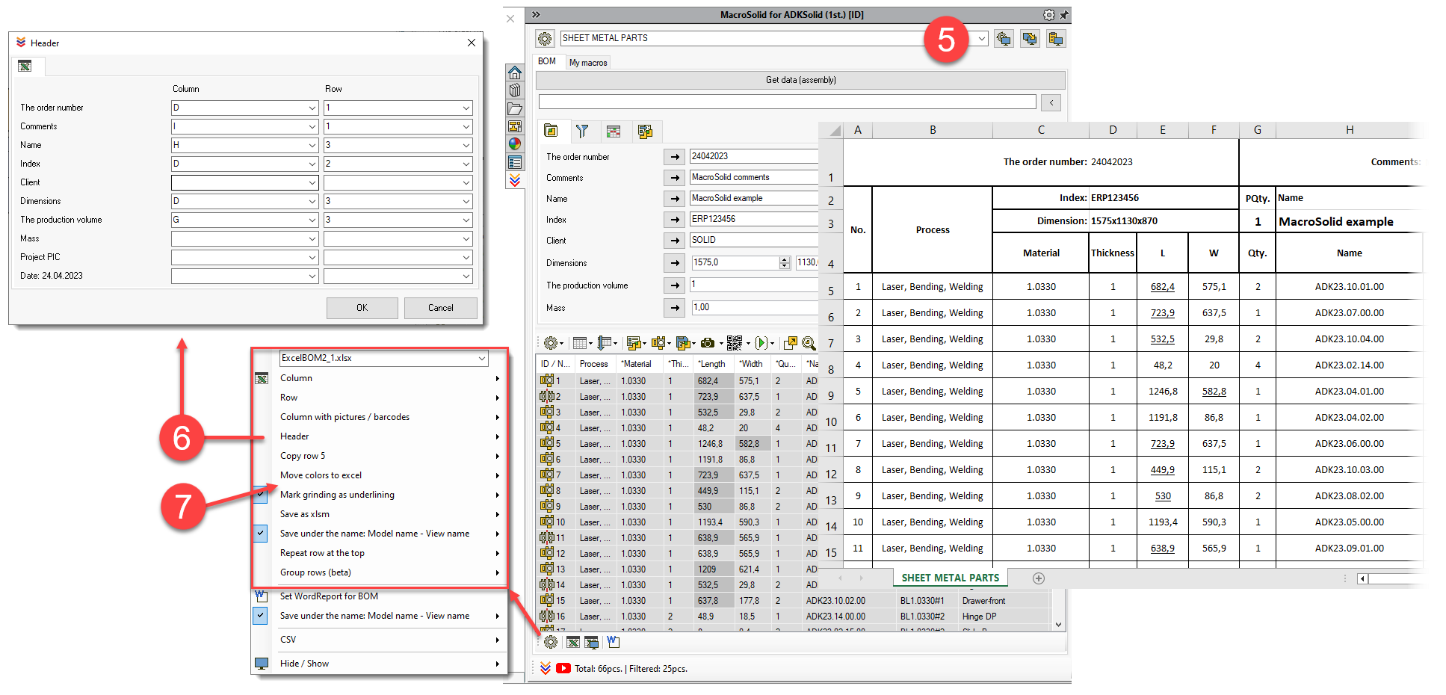1446x695 pixels.
Task: Select the assembly folder properties tab
Action: click(x=551, y=131)
